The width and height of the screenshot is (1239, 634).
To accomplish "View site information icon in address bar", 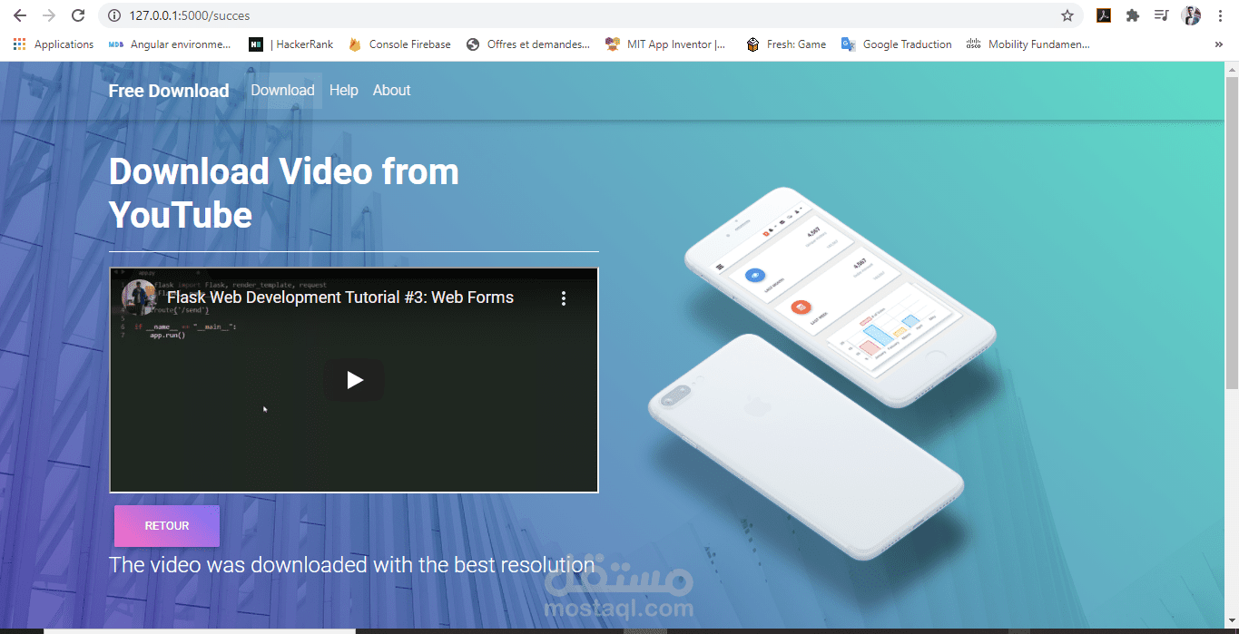I will [113, 15].
